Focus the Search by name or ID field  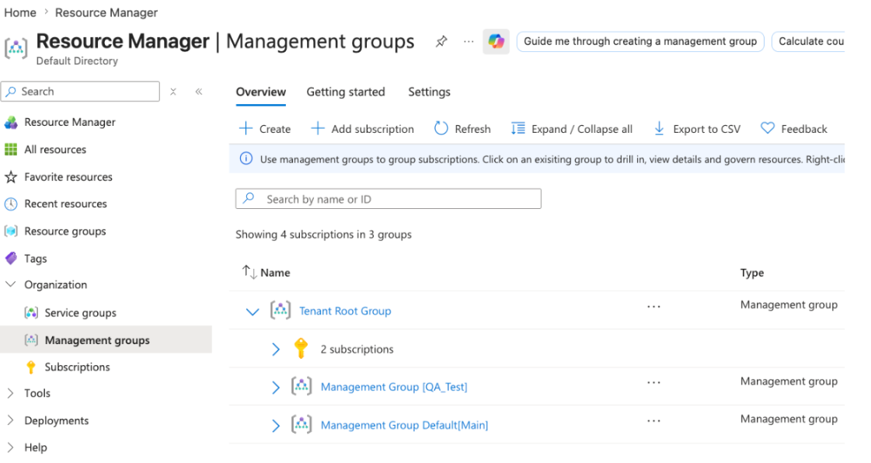388,199
